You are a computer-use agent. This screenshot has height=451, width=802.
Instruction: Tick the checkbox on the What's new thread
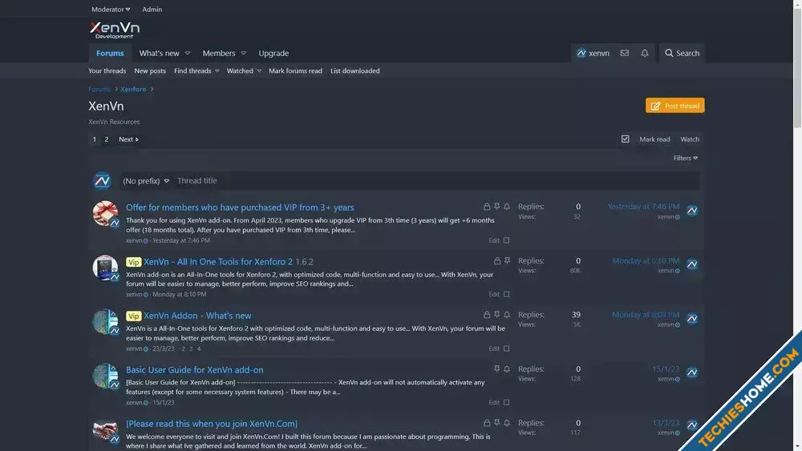click(x=506, y=348)
